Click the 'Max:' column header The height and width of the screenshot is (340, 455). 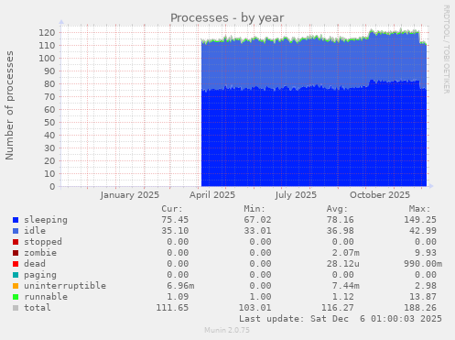pos(419,209)
